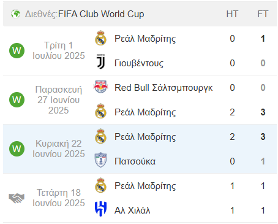This screenshot has width=278, height=224.
Task: Open the Γιουβέντους team name link
Action: click(139, 63)
